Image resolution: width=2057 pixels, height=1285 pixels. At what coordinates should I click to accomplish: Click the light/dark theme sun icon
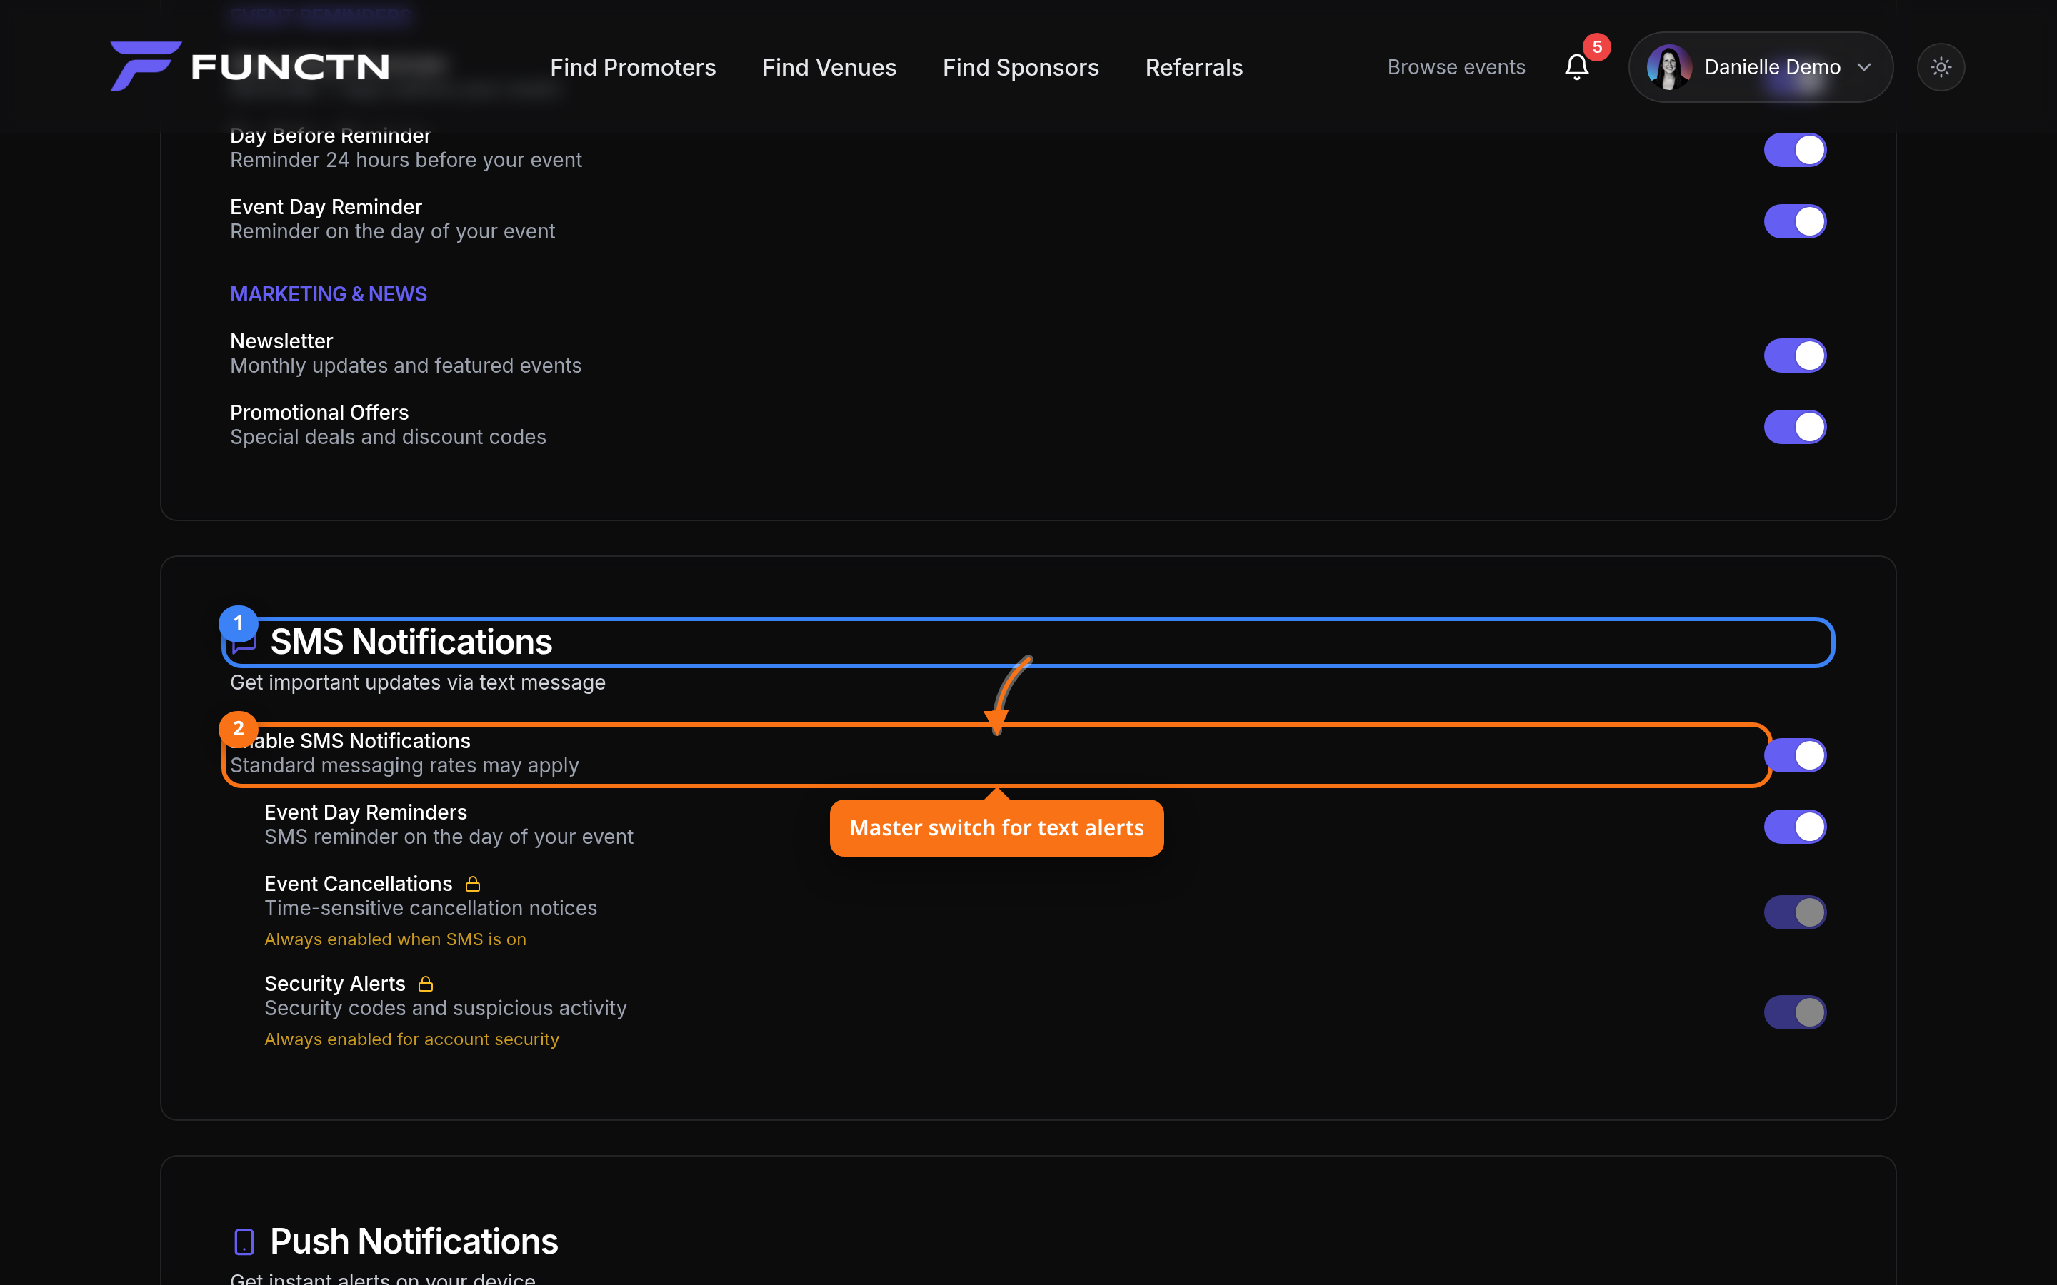(x=1941, y=67)
